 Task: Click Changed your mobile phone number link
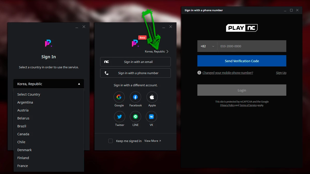[228, 73]
